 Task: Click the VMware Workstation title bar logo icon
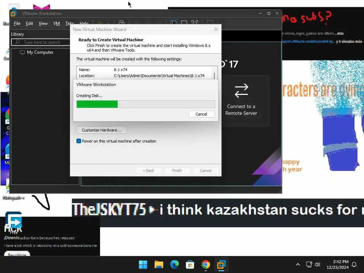click(x=13, y=14)
